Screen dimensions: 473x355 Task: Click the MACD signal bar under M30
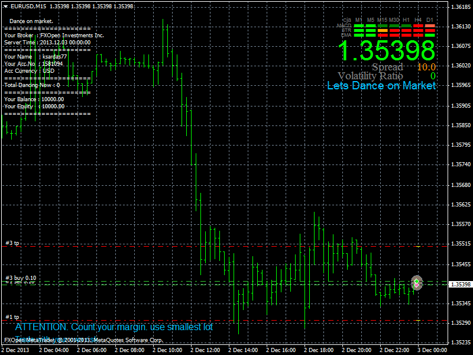tap(394, 25)
